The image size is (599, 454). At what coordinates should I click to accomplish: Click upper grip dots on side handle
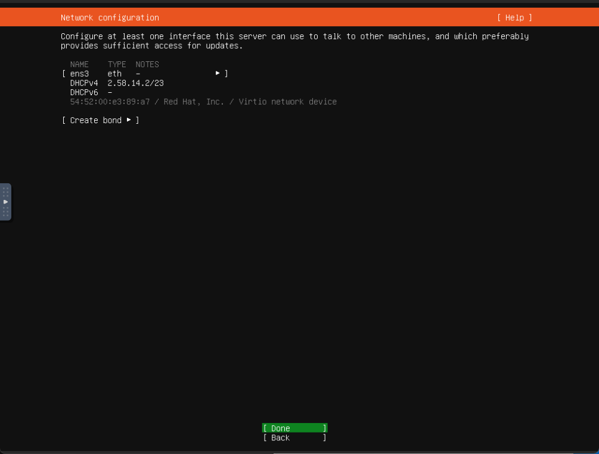[x=5, y=192]
